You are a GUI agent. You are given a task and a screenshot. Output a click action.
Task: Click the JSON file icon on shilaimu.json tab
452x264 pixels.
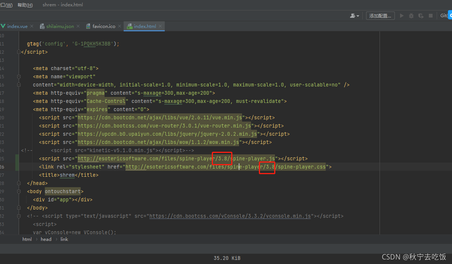(43, 26)
